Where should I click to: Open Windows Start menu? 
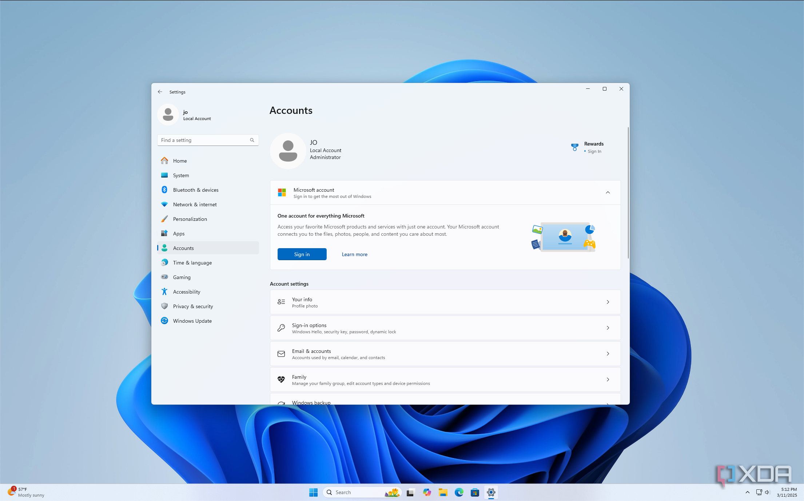(313, 492)
